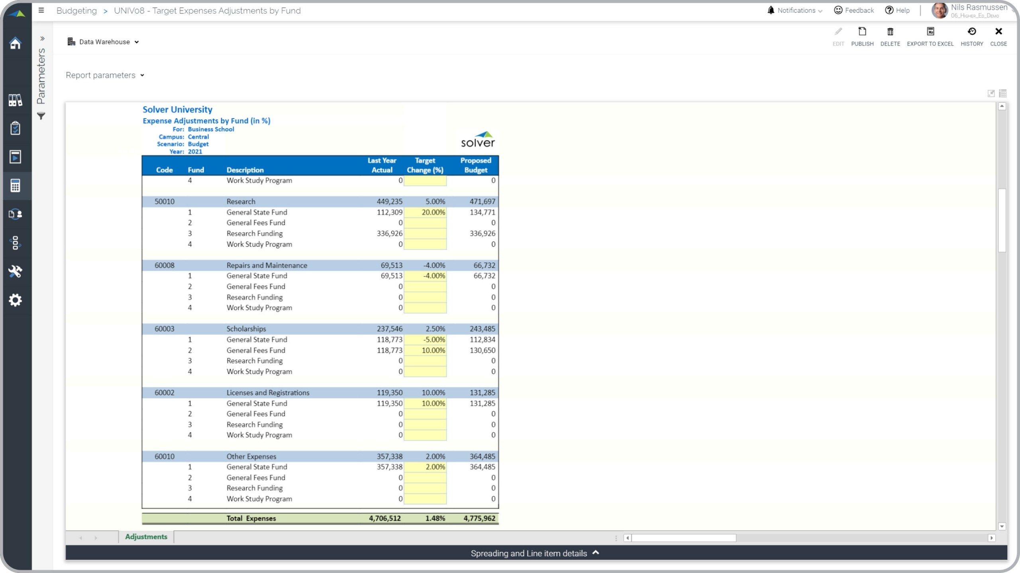1020x573 pixels.
Task: Click the filter funnel icon
Action: point(41,116)
